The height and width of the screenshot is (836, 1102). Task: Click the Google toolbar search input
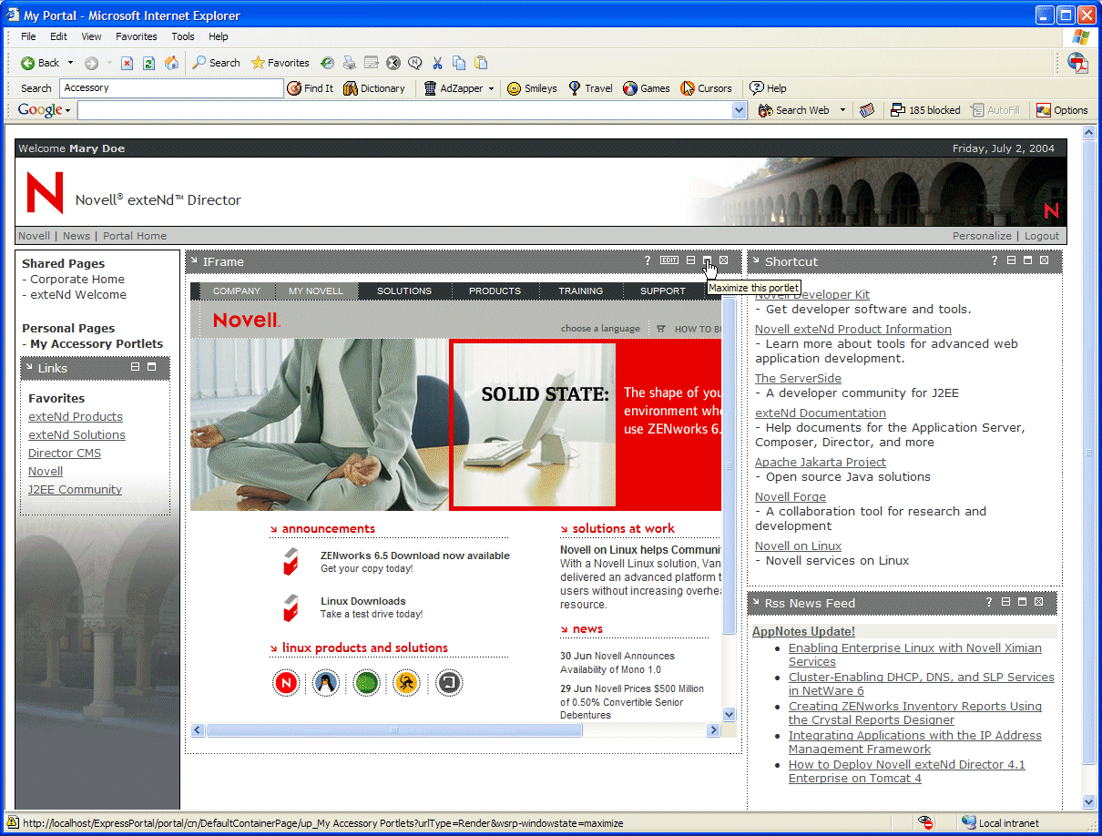404,110
